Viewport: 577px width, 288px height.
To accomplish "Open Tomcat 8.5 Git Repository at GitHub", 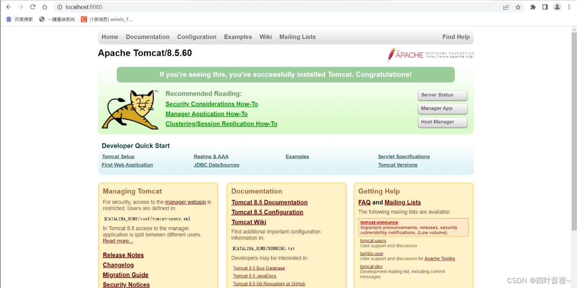I will tap(269, 284).
